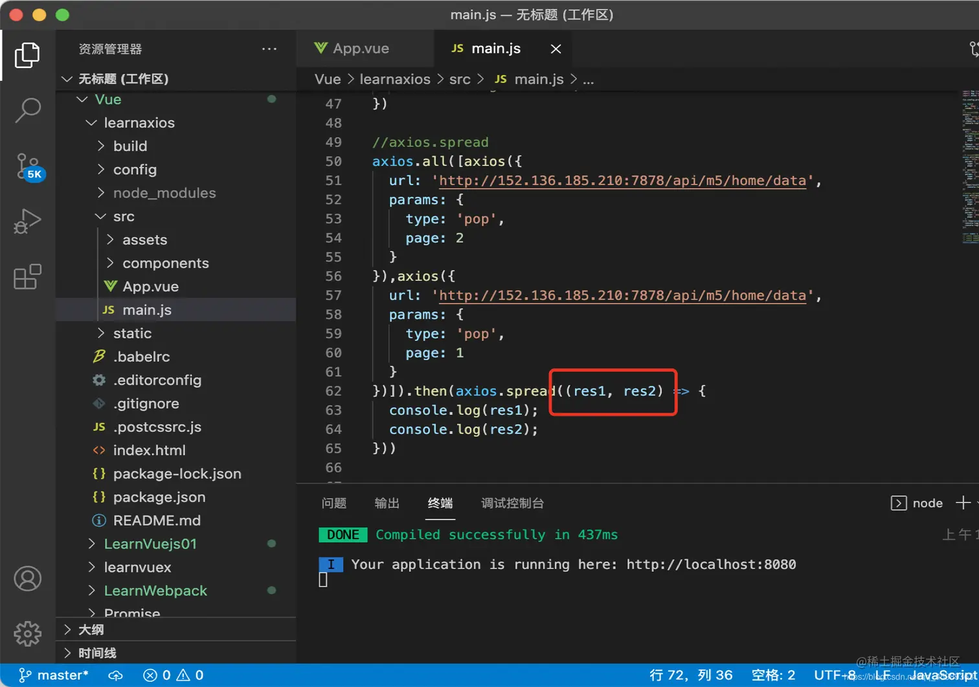The image size is (979, 687).
Task: Switch to the 问题 panel tab
Action: 334,503
